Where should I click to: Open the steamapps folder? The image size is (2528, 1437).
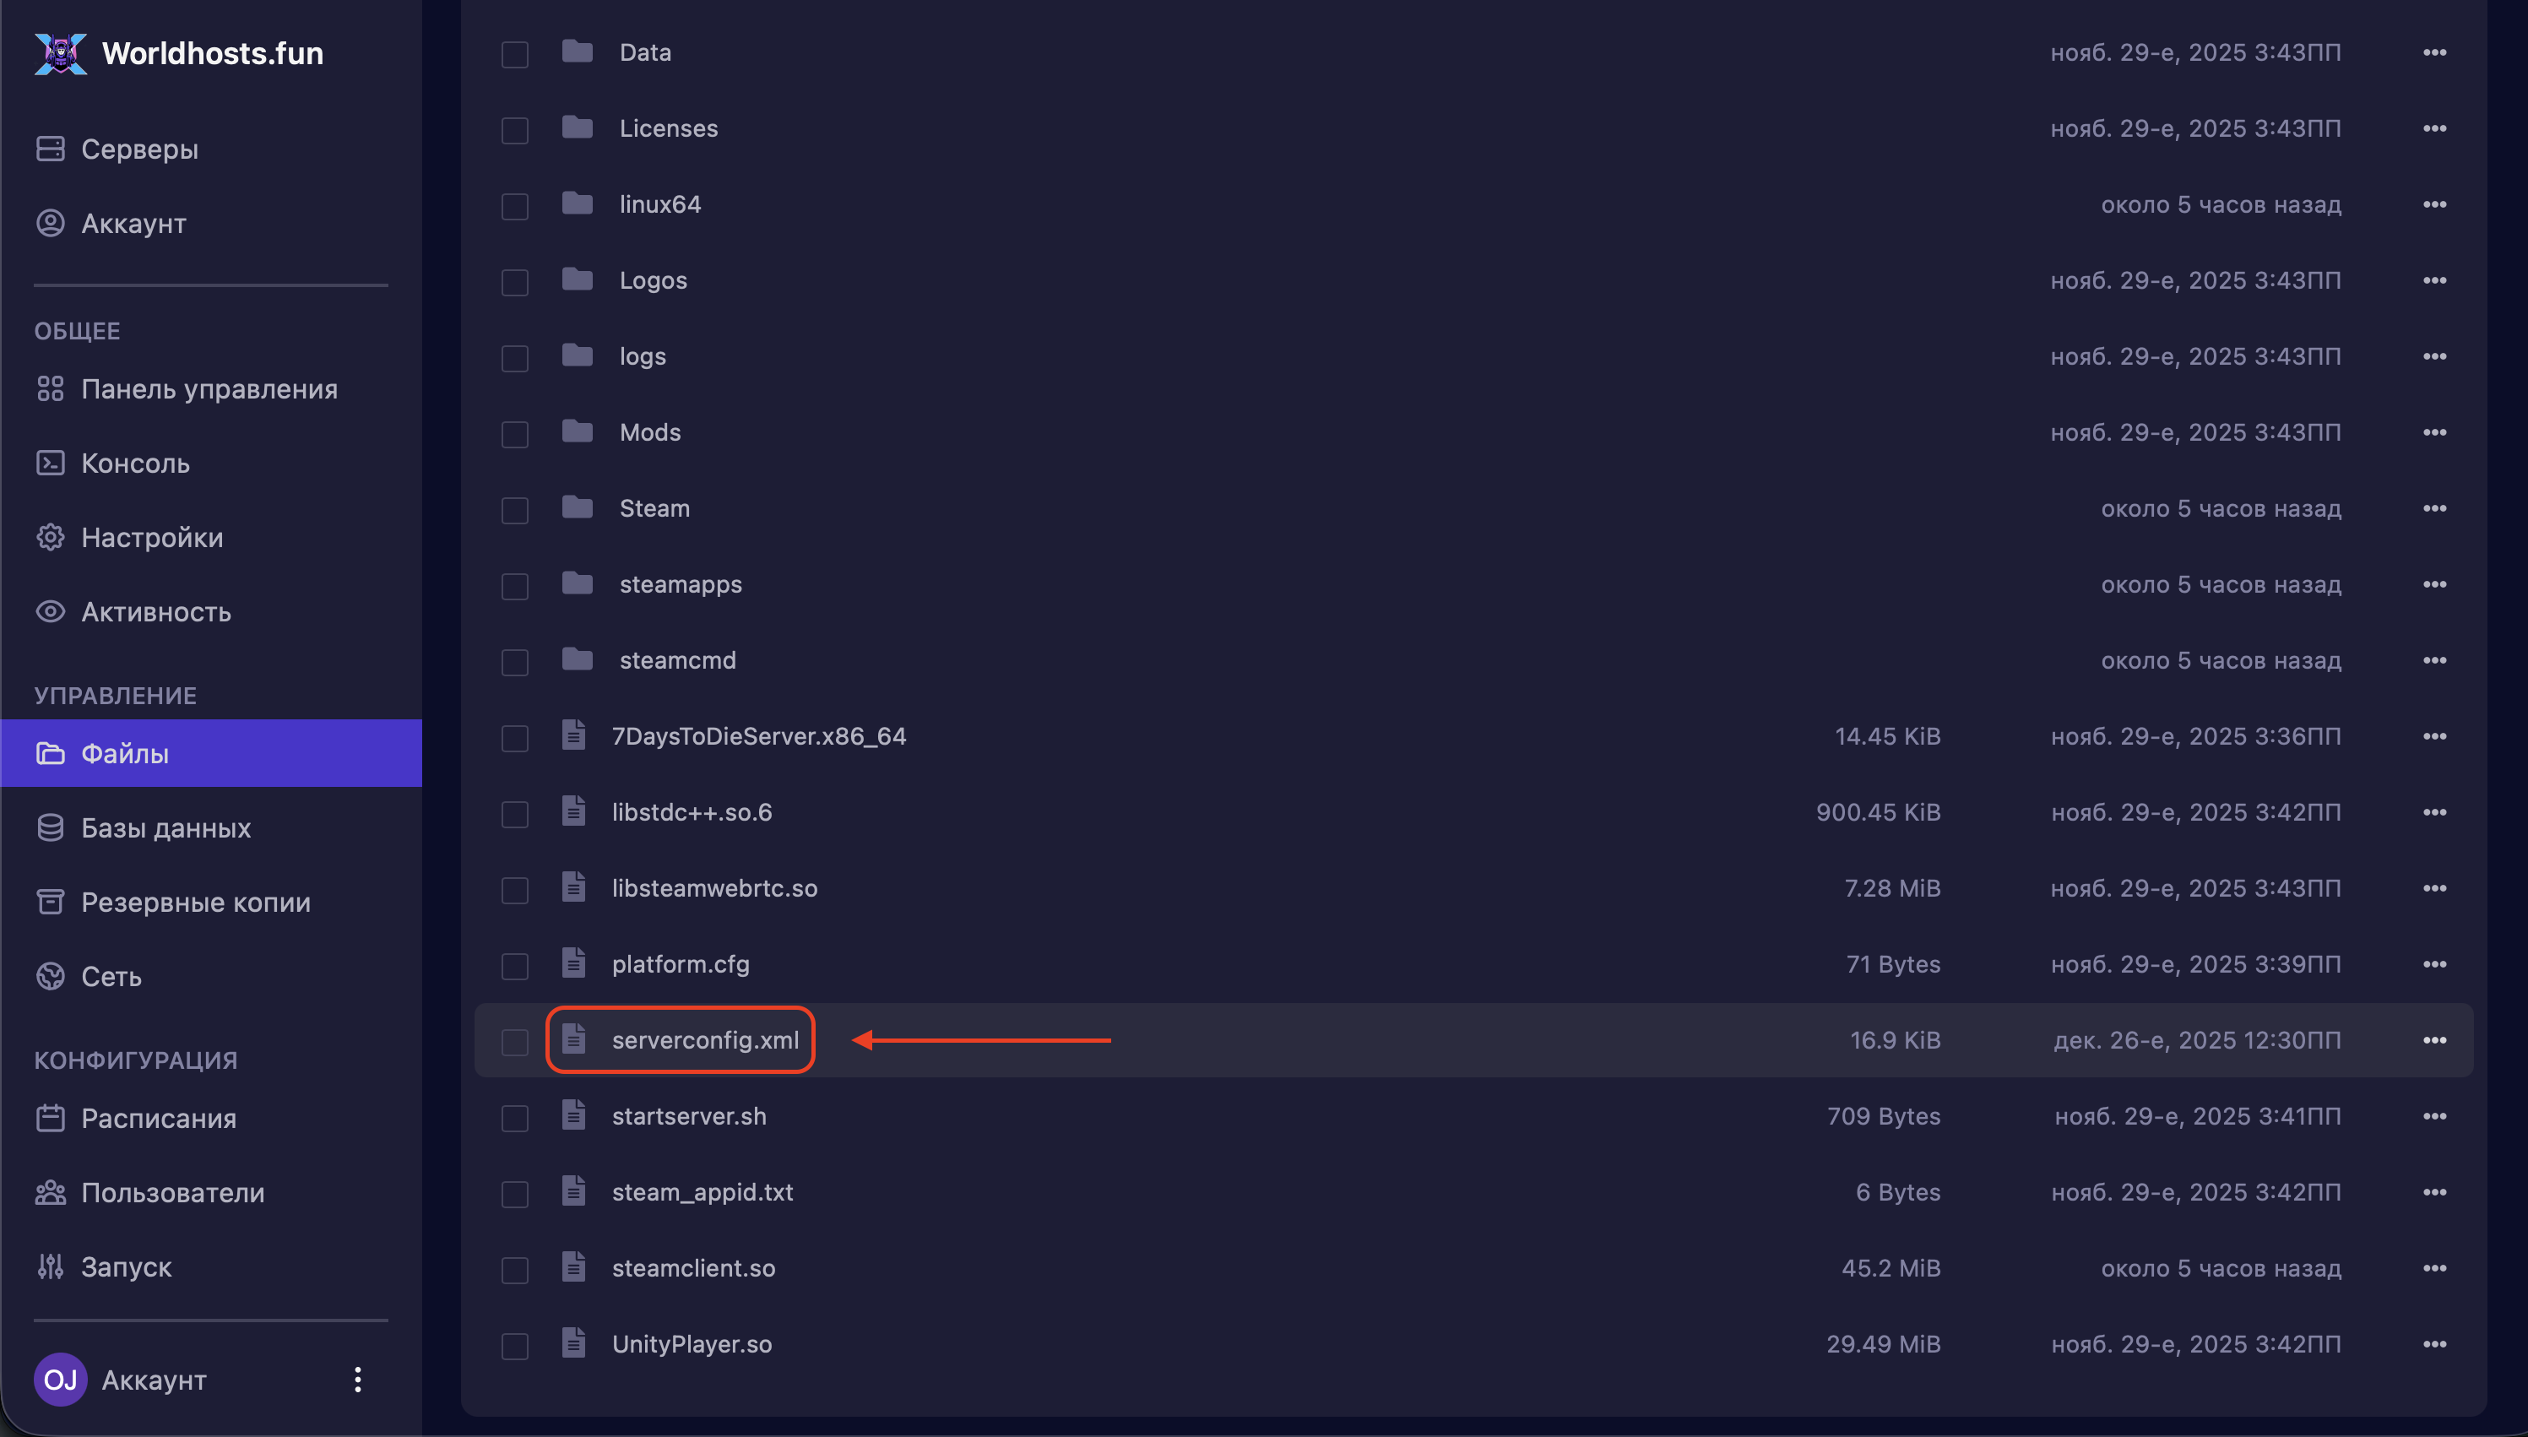pyautogui.click(x=680, y=584)
